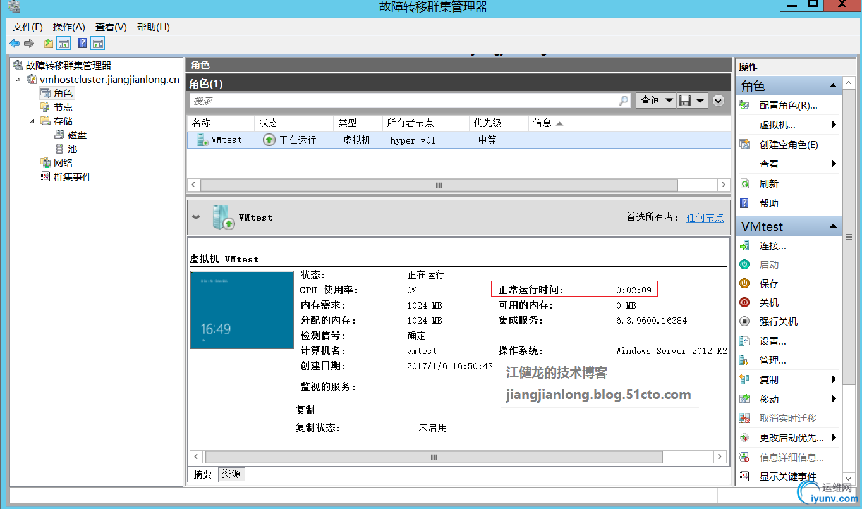Click the VMtest screen thumbnail
The width and height of the screenshot is (862, 509).
242,310
